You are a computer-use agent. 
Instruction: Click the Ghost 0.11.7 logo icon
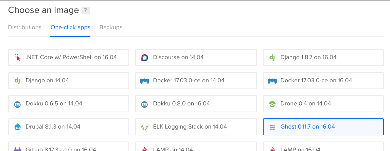[272, 127]
